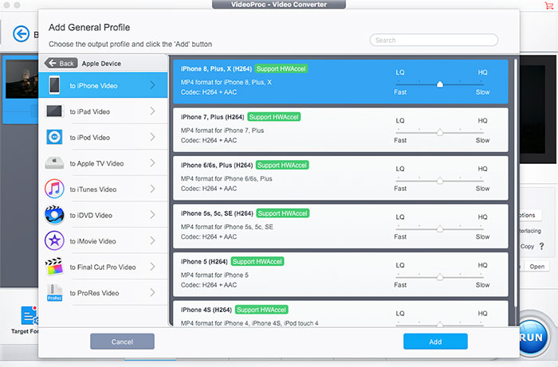Screen dimensions: 558x367
Task: Adjust quality slider for iPhone 4S profile
Action: (x=440, y=324)
